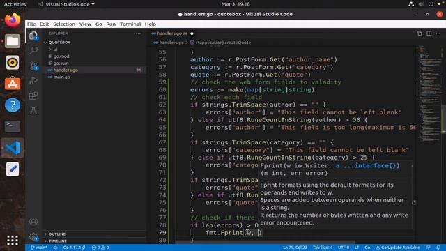Open Rhythmbox from the dock
The image size is (446, 251).
click(13, 63)
